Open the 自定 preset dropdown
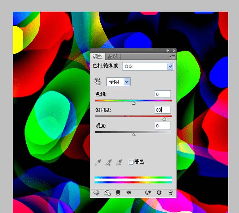Screen dimensions: 239x213 tap(148, 66)
